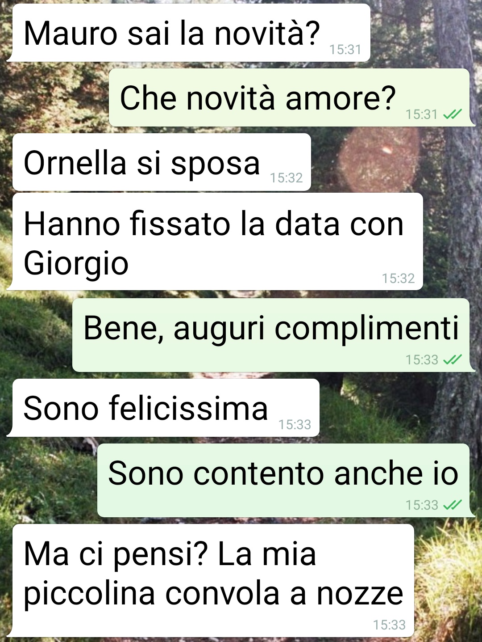Click read checkmarks on 'Che novità amore?'
Screen dimensions: 482x642
tap(453, 114)
